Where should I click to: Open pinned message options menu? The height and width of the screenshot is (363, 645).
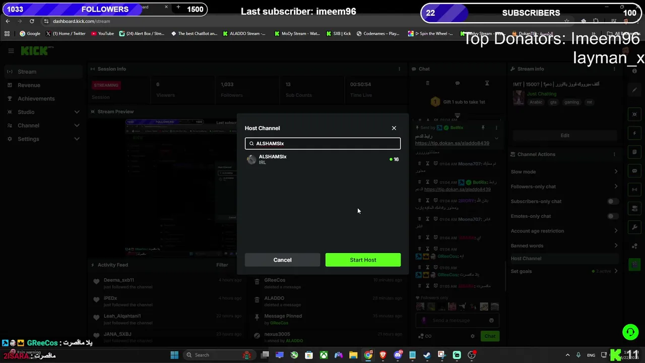point(496,128)
